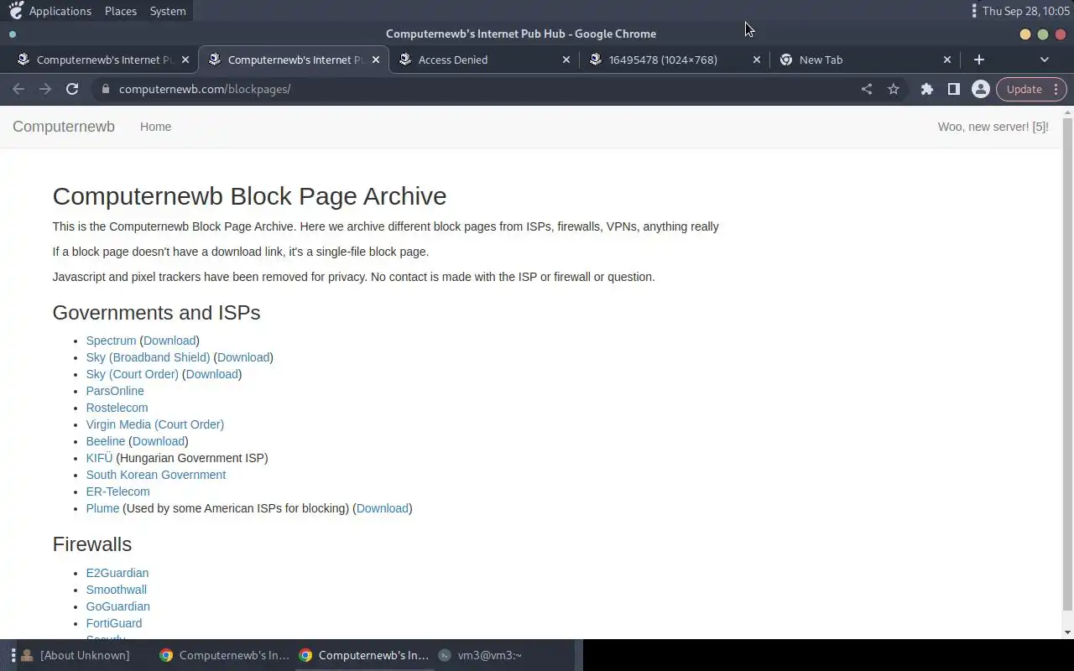Open the Extensions puzzle icon
Image resolution: width=1074 pixels, height=671 pixels.
927,89
